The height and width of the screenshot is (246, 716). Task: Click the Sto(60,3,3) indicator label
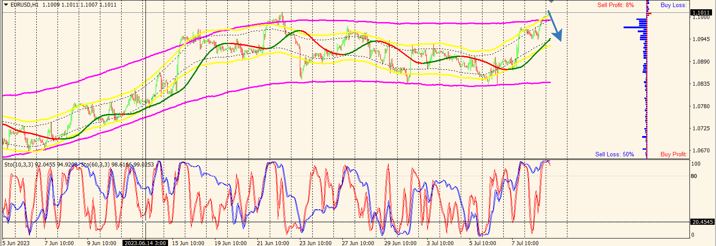point(96,165)
